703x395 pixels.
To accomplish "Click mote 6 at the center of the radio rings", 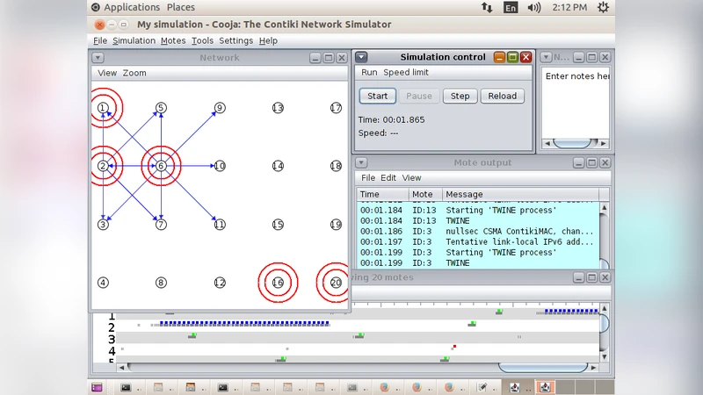I will click(161, 166).
